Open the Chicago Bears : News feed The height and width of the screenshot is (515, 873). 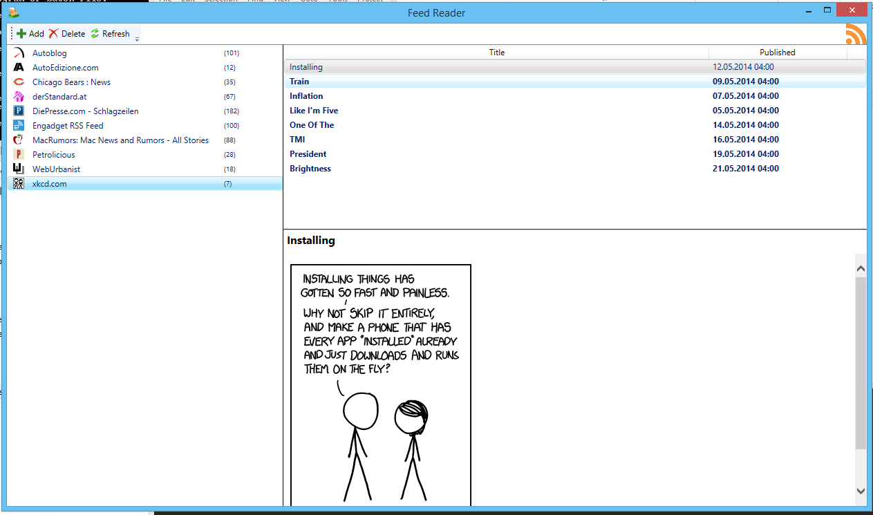click(x=145, y=82)
